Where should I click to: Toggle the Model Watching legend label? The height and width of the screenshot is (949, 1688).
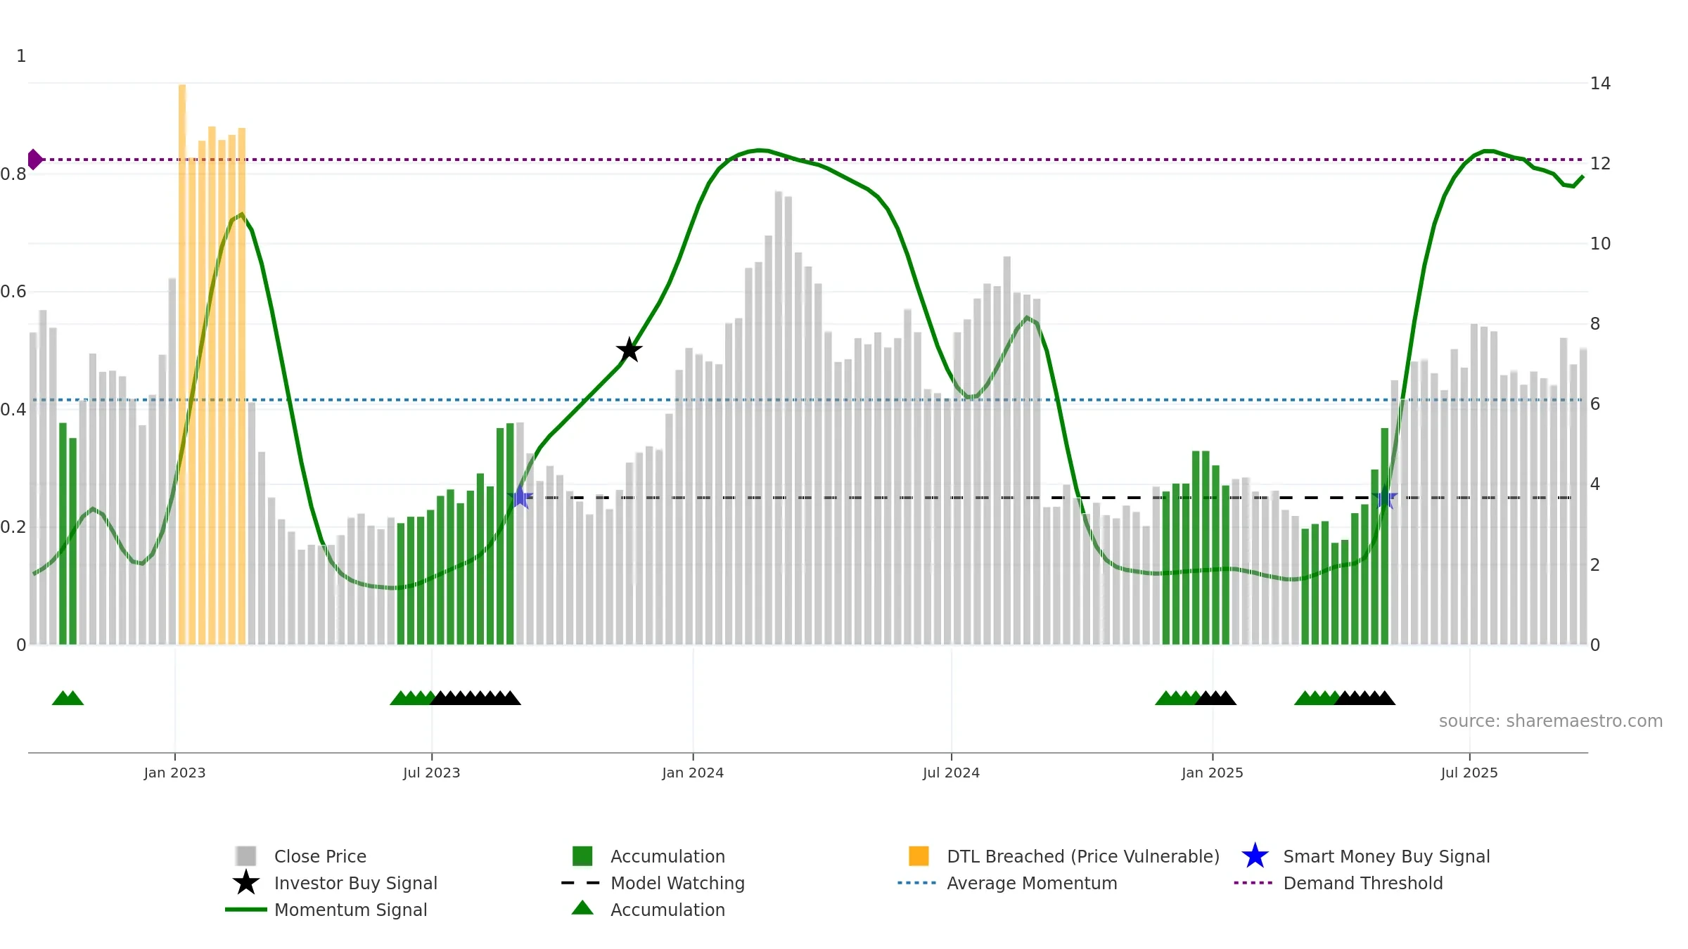tap(677, 883)
